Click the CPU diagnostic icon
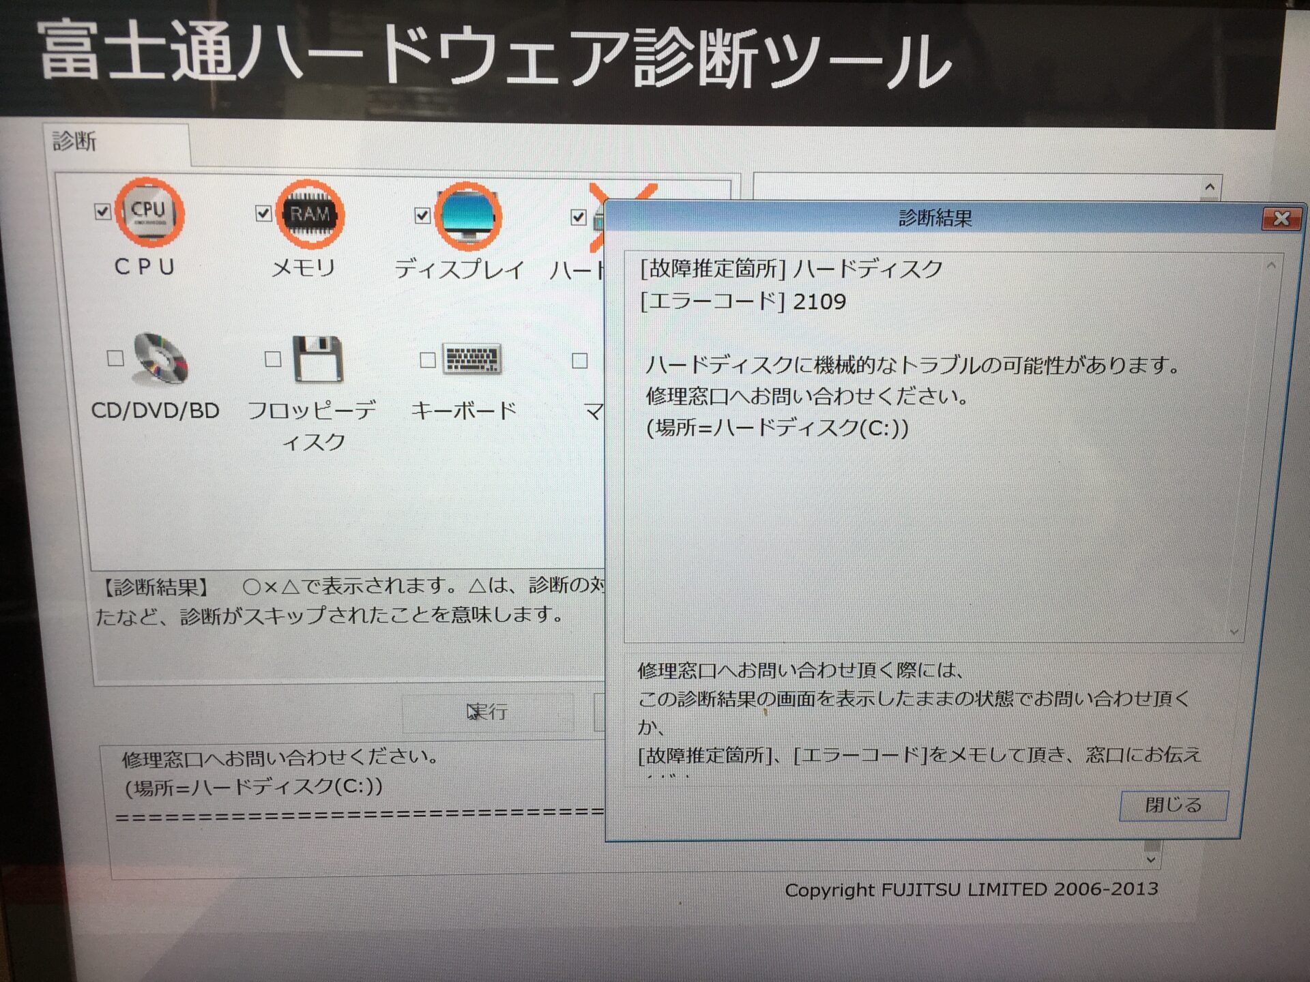This screenshot has width=1310, height=982. point(148,212)
